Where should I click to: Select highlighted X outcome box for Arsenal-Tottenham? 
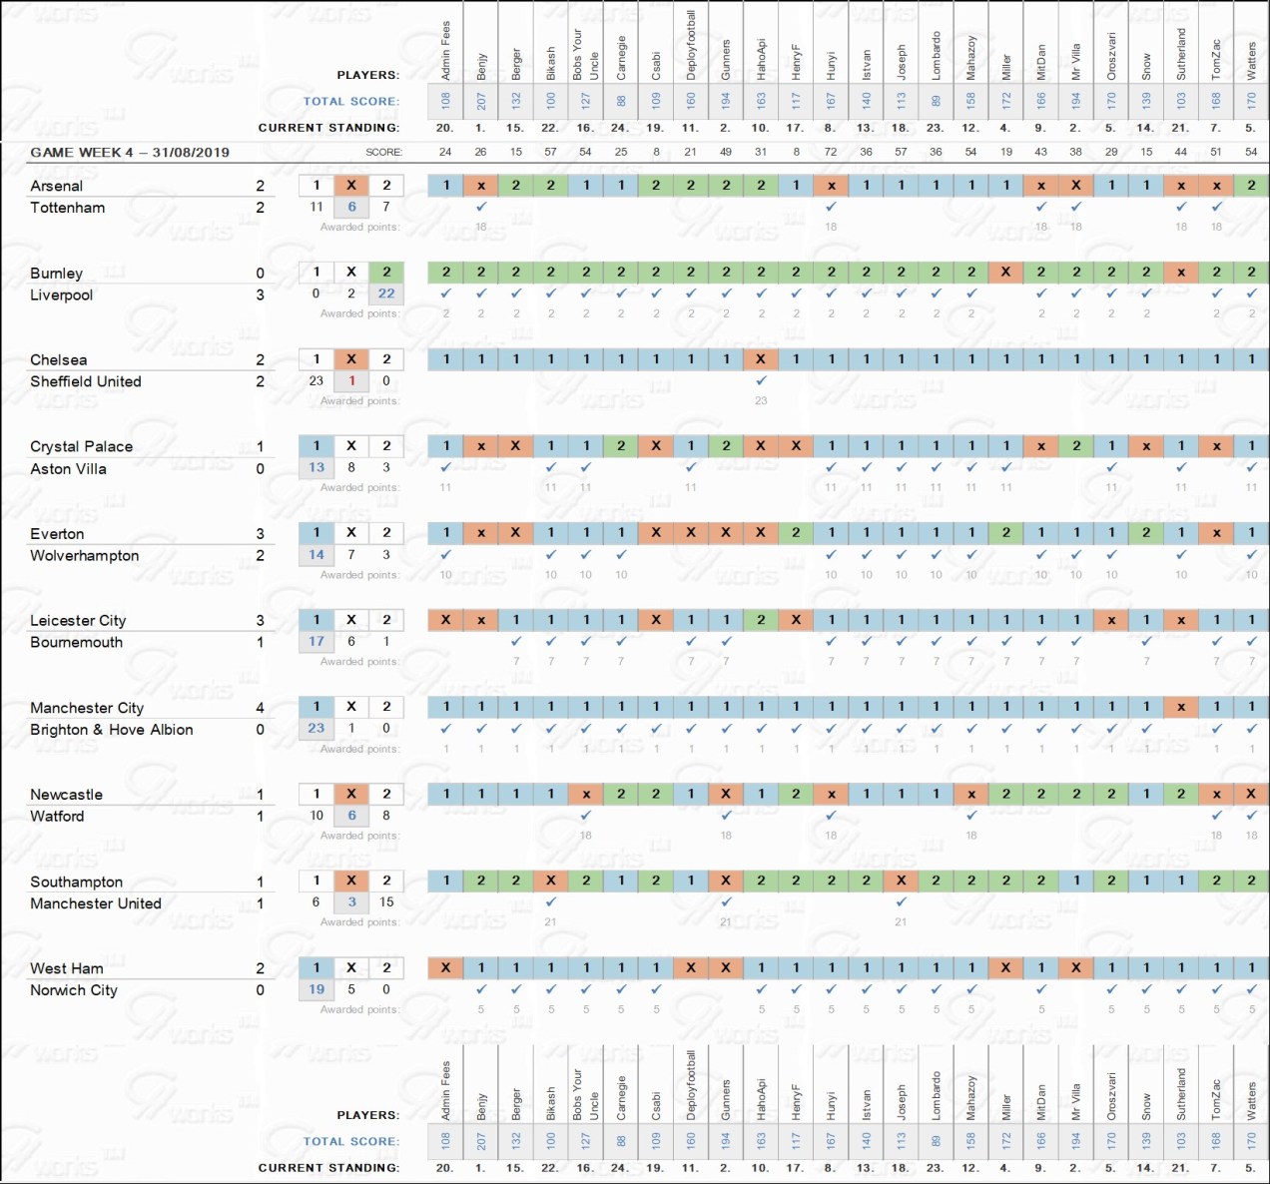pyautogui.click(x=351, y=186)
